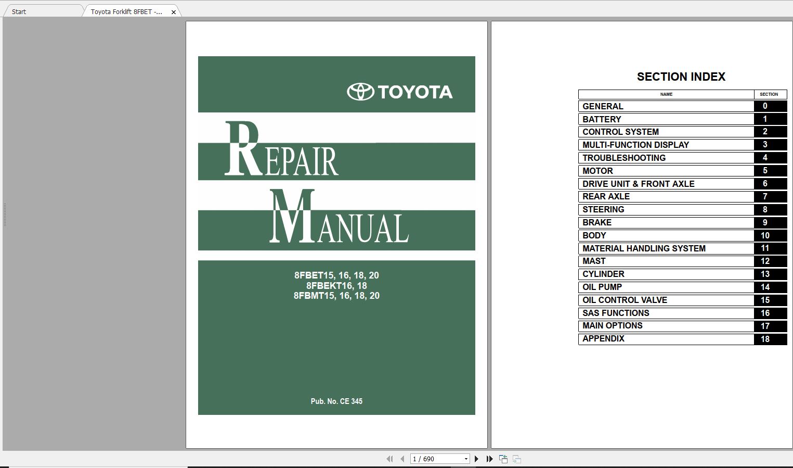Click MAST entry in section index

(666, 261)
